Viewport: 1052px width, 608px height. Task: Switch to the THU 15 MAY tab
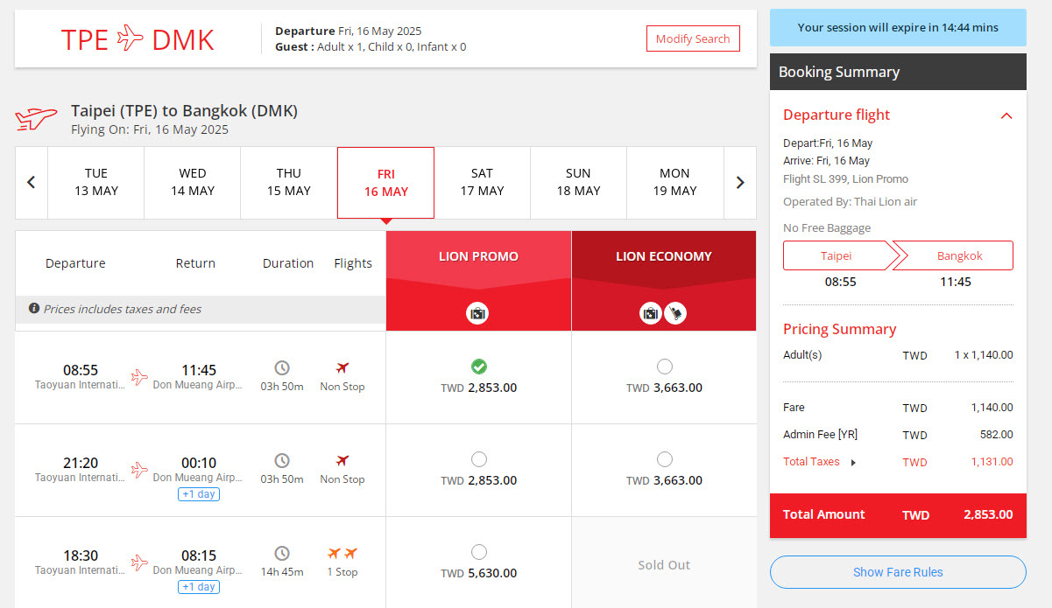289,182
